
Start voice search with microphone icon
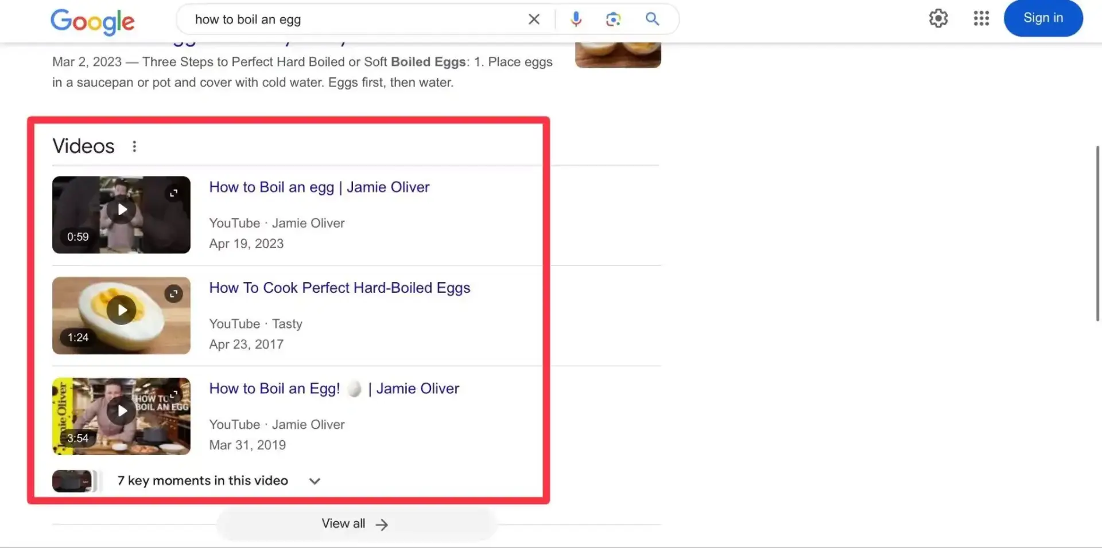[x=576, y=19]
